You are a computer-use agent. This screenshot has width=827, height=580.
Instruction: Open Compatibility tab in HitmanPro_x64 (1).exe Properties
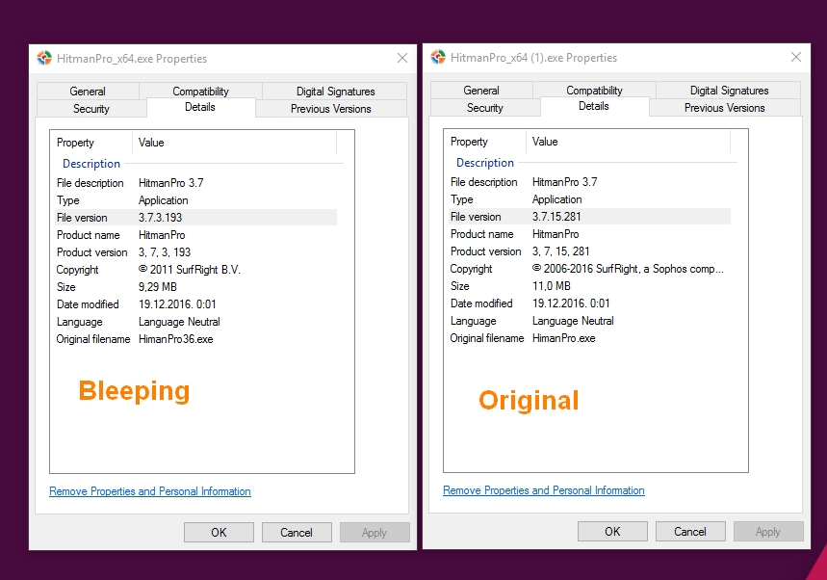(594, 90)
